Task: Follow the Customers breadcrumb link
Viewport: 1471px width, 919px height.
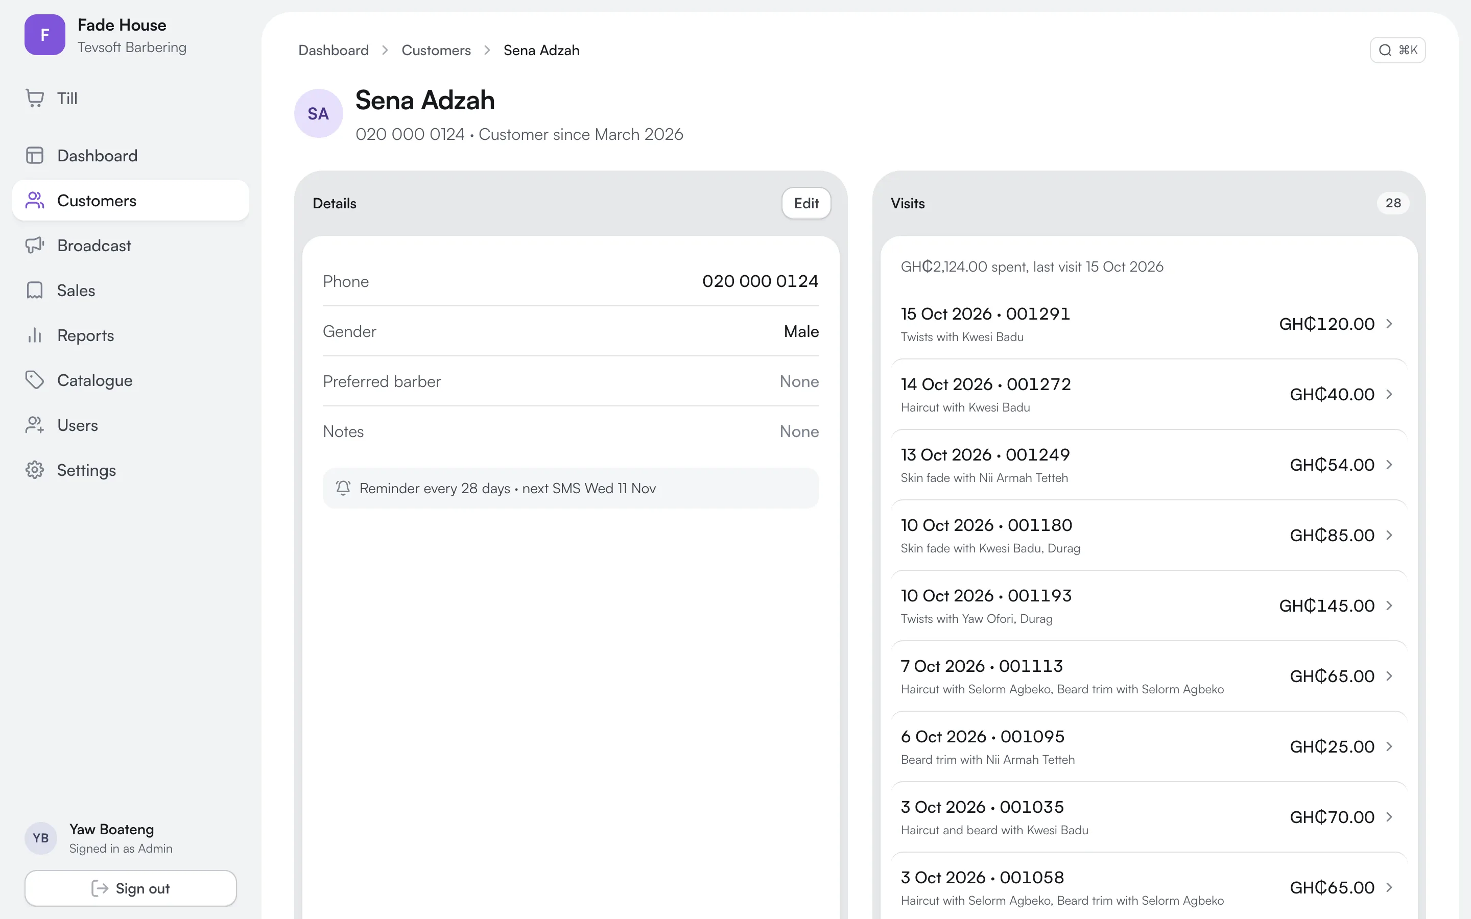Action: 436,51
